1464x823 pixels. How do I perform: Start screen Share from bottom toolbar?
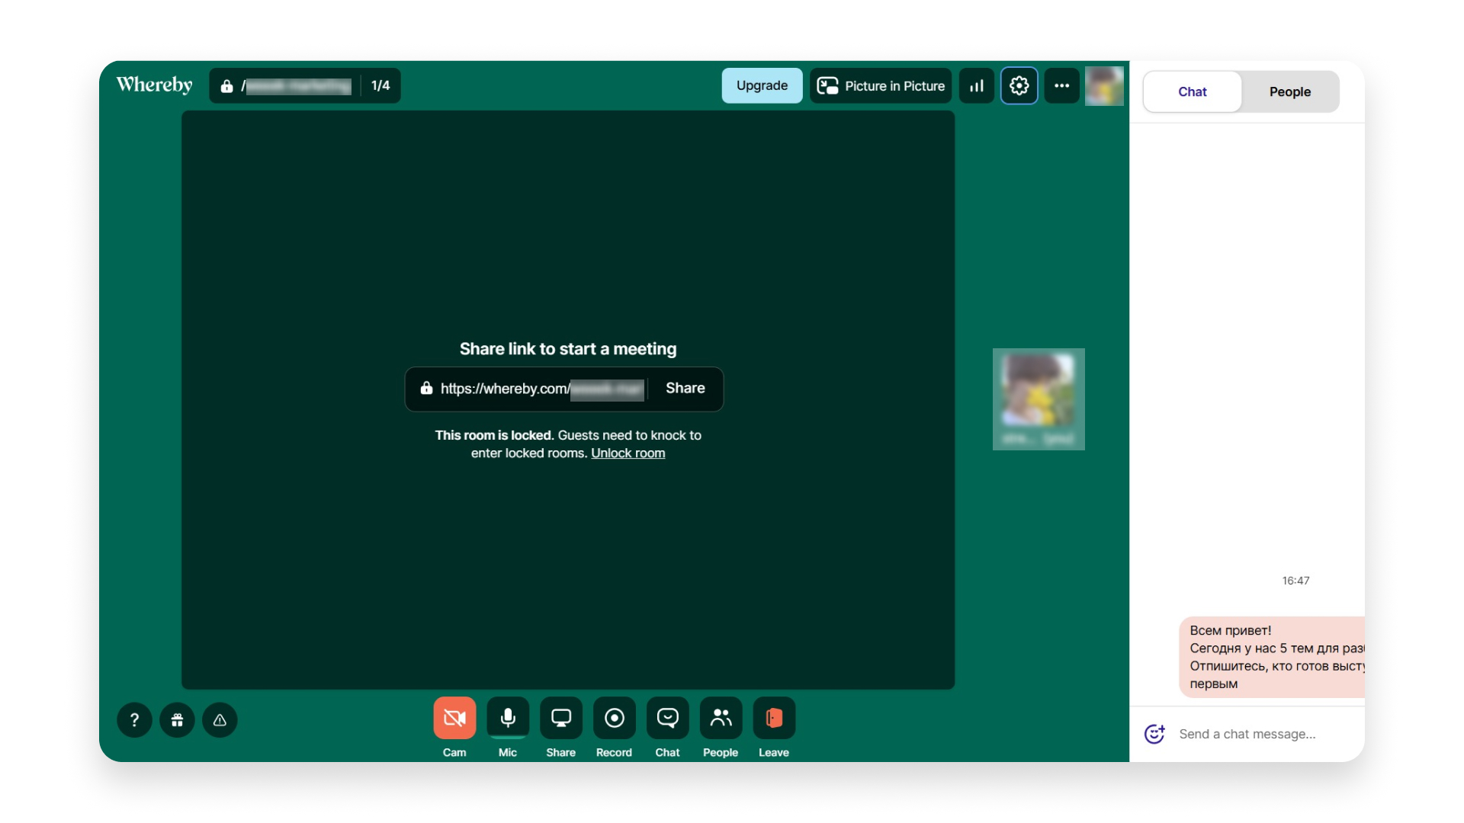click(561, 718)
